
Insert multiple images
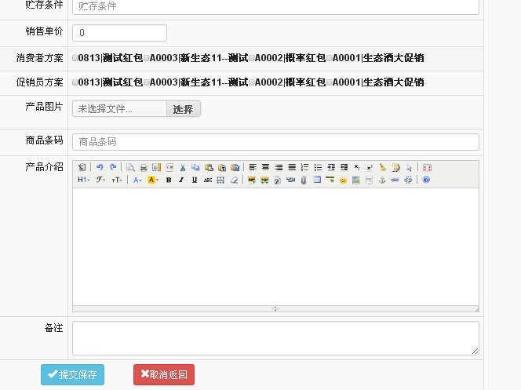pyautogui.click(x=265, y=180)
